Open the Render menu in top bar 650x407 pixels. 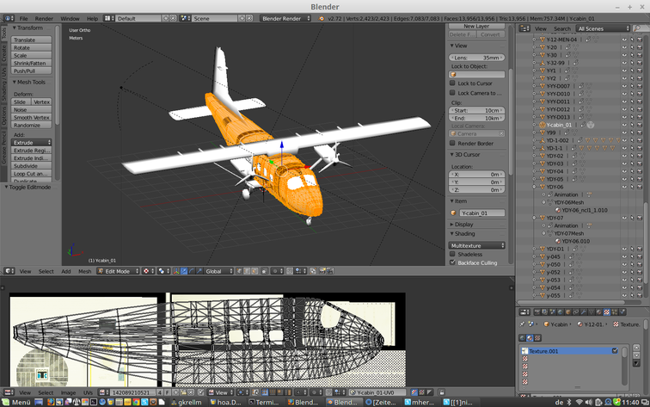[44, 18]
